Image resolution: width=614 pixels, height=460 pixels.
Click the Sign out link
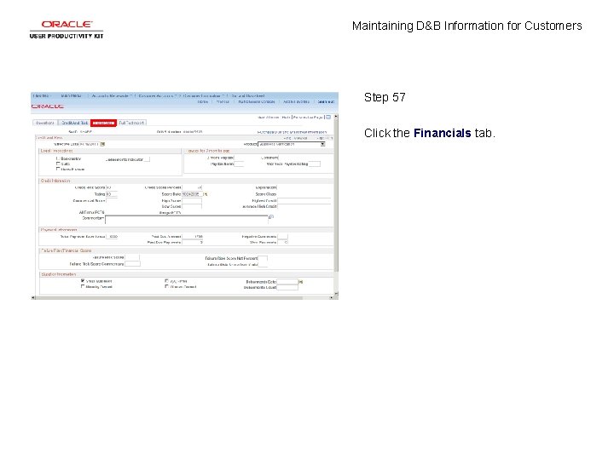click(326, 101)
